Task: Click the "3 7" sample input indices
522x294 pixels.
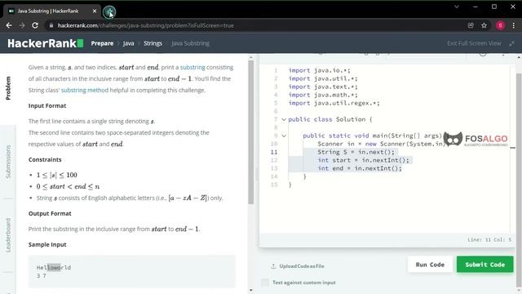Action: pyautogui.click(x=42, y=276)
